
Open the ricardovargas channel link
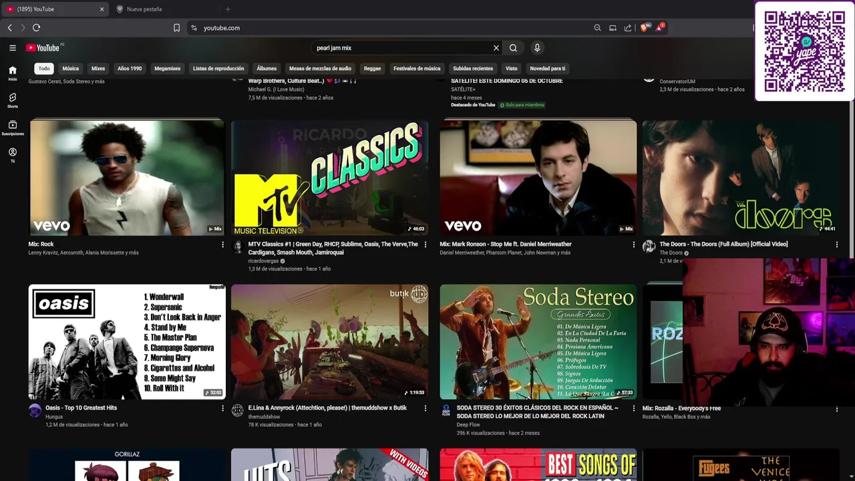pos(263,261)
